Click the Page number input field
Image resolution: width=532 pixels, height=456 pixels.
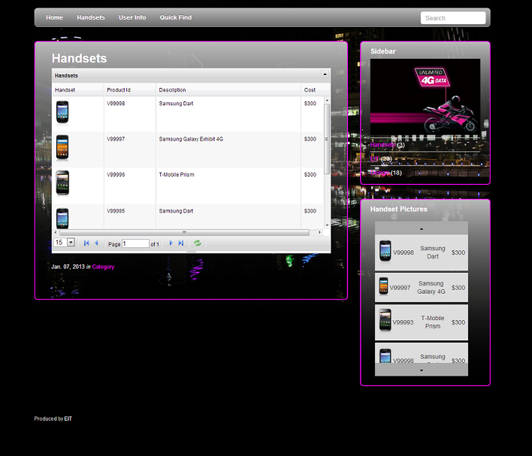click(135, 243)
